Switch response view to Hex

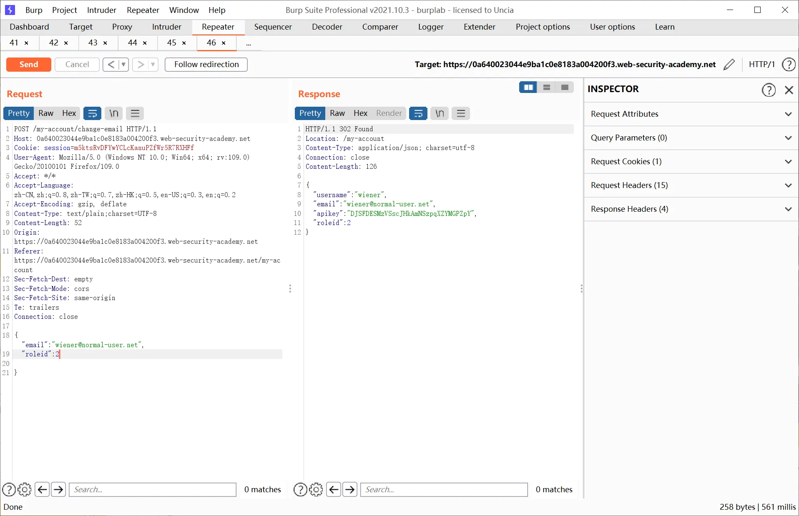pyautogui.click(x=361, y=113)
